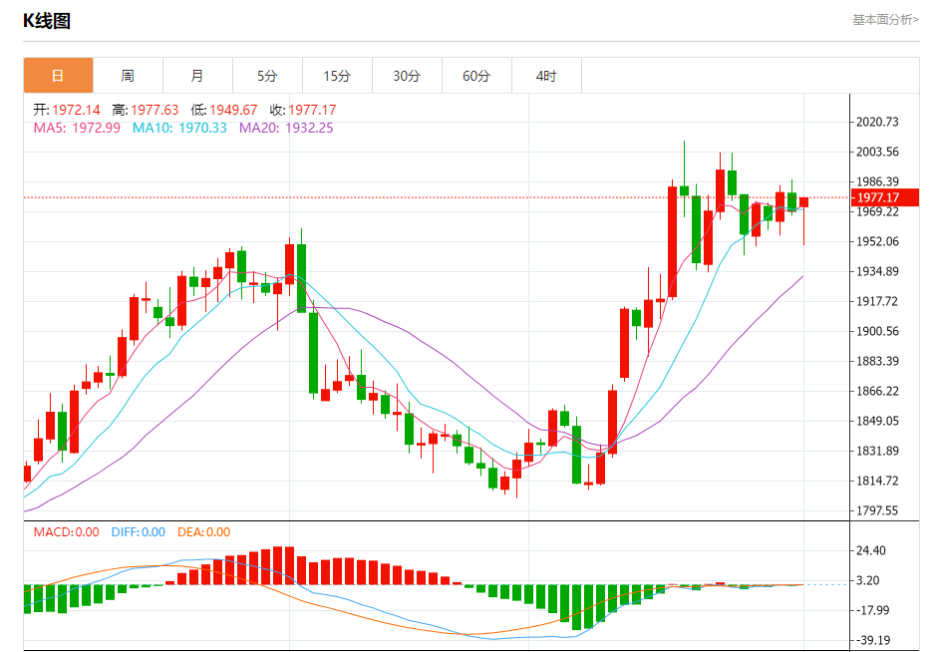This screenshot has width=934, height=652.
Task: Click the DIFF:0.00 indicator label
Action: point(139,532)
